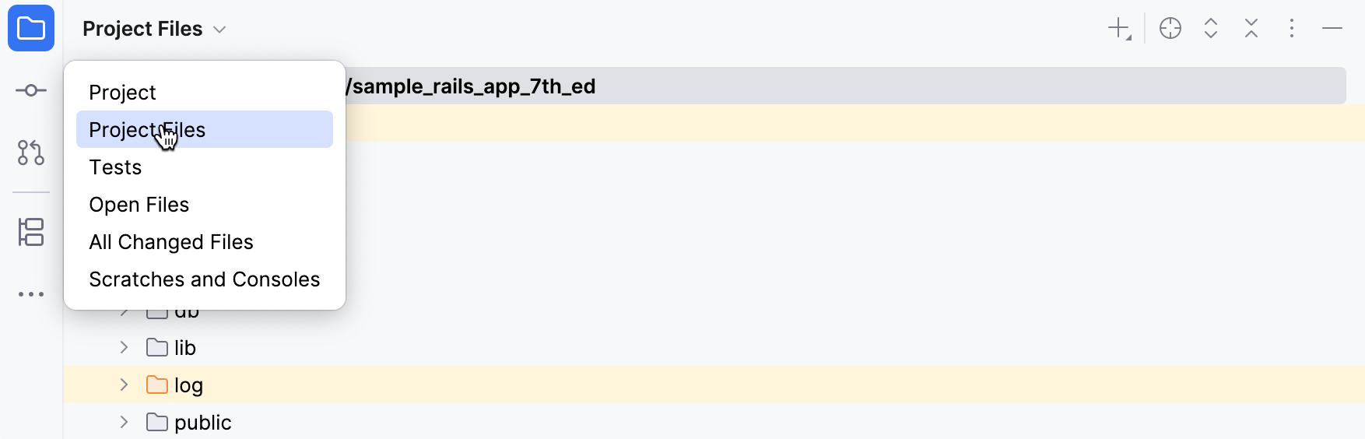
Task: Open the Project tool window icon
Action: pos(31,29)
